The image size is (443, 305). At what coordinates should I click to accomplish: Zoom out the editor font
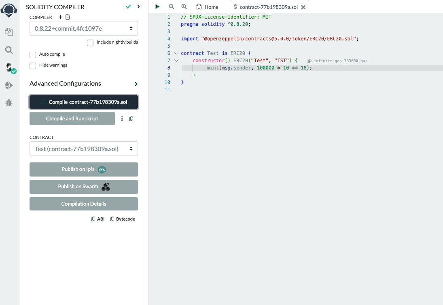[x=171, y=6]
